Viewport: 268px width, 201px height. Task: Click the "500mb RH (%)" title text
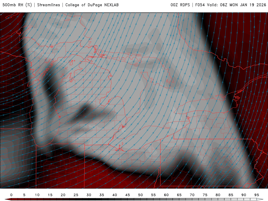17,5
